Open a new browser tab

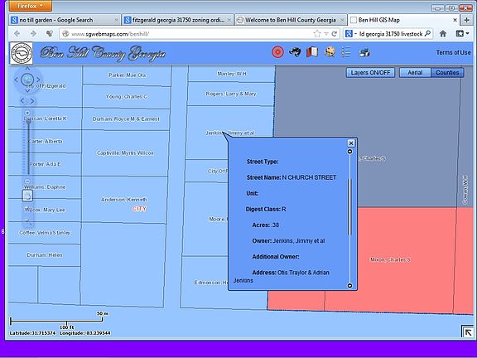click(466, 20)
